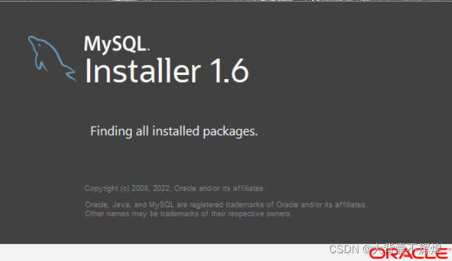Click the registered mark beside Oracle logo
Screen dimensions: 452x261
tap(450, 249)
